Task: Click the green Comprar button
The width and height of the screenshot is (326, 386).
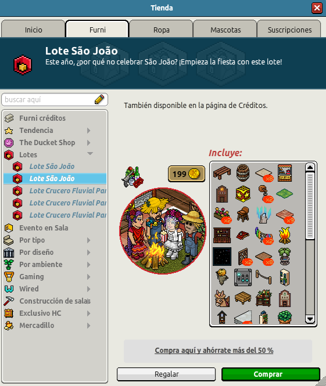Action: tap(271, 374)
